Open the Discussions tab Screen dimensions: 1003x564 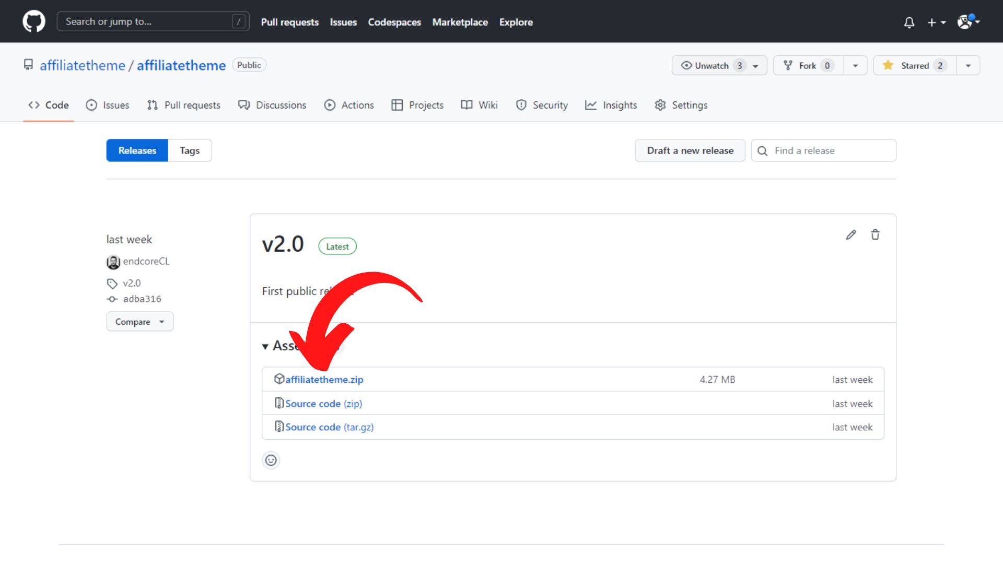tap(272, 105)
